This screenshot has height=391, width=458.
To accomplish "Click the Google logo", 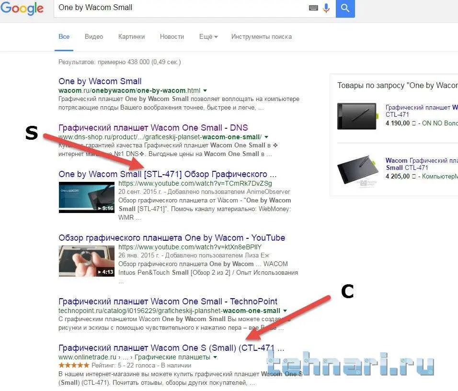I will (22, 8).
